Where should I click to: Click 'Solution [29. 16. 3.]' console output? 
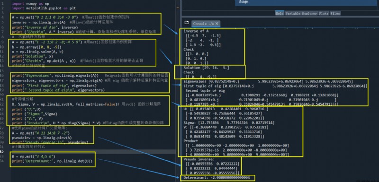click(x=206, y=68)
